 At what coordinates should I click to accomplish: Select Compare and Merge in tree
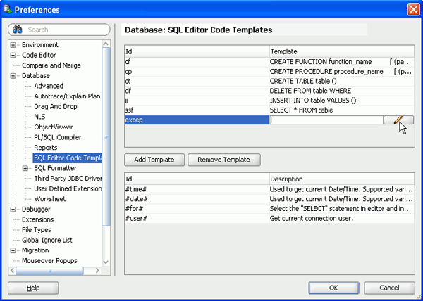click(x=51, y=65)
